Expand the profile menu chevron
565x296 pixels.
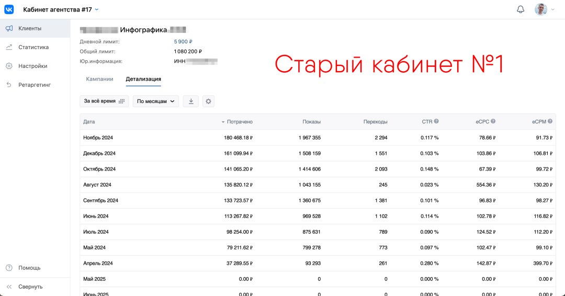(x=553, y=9)
